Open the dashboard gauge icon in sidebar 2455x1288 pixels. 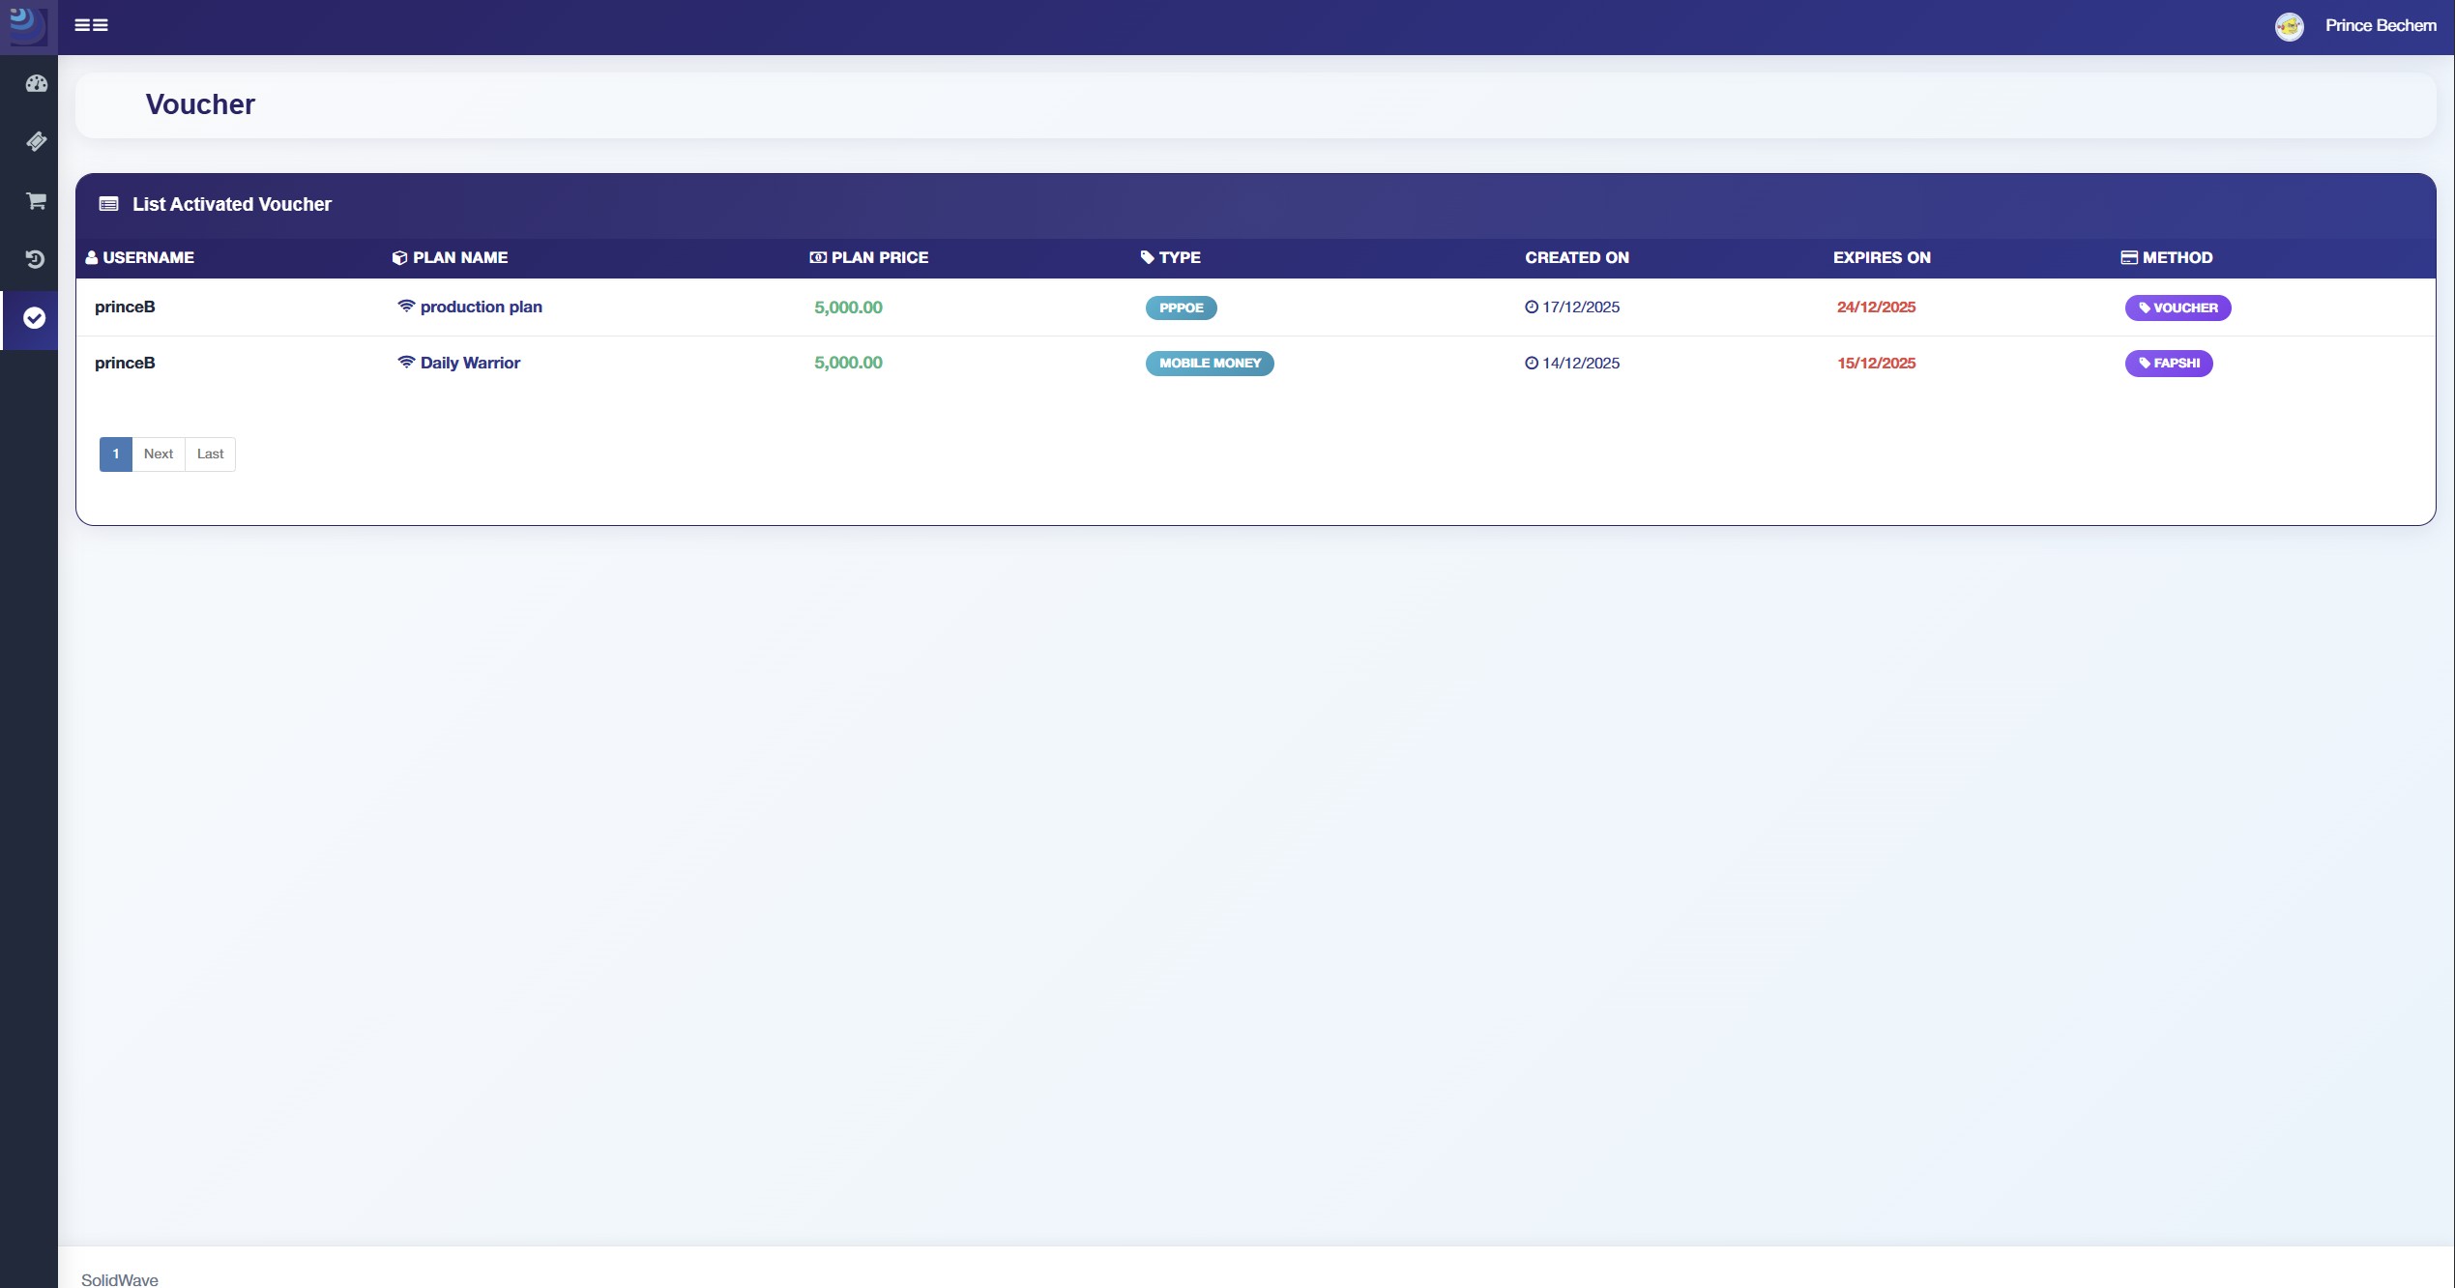point(36,84)
